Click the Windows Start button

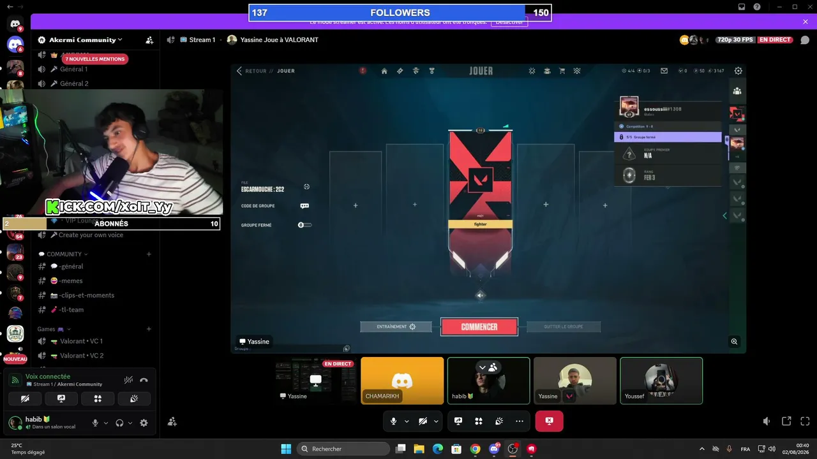point(286,449)
